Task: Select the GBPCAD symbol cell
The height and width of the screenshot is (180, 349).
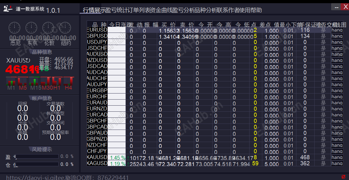Action: [97, 127]
